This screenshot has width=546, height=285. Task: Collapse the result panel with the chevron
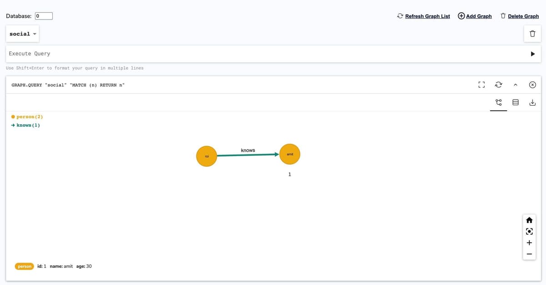click(x=516, y=85)
